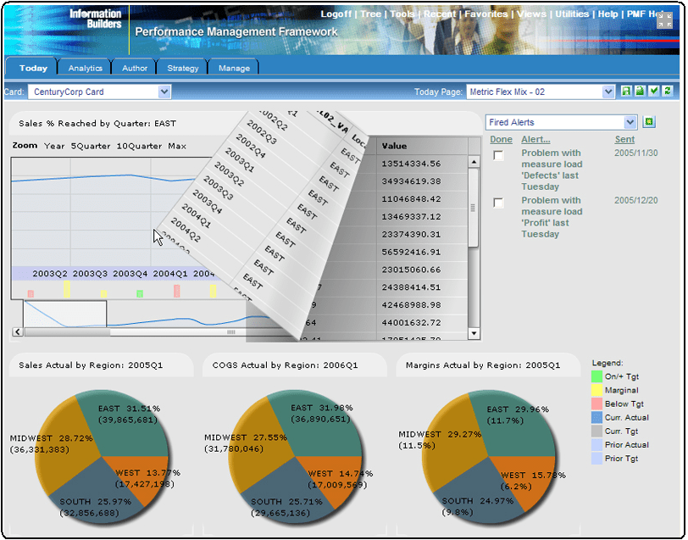Viewport: 688px width, 540px height.
Task: Click the On/+ Tgt green legend swatch
Action: pos(597,377)
